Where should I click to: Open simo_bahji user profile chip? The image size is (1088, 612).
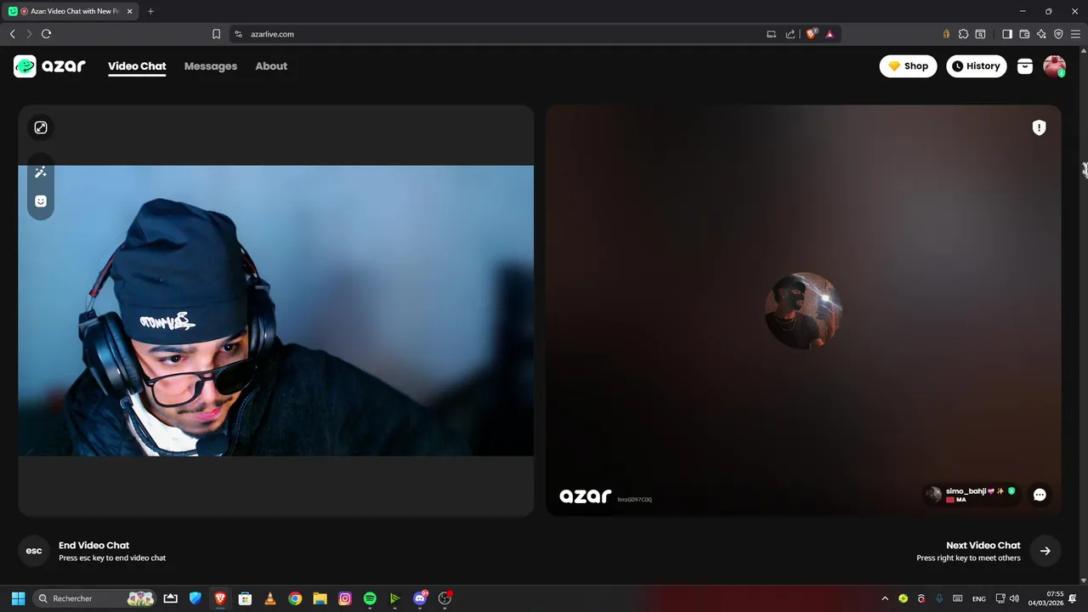coord(970,495)
